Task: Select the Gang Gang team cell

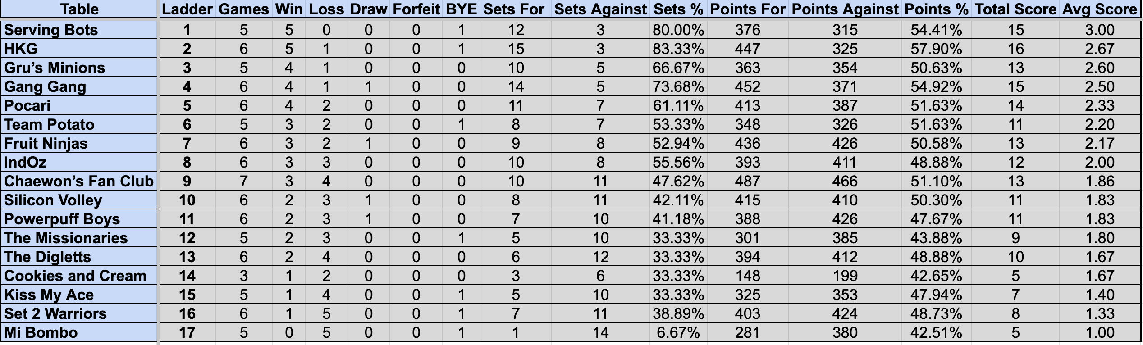Action: (x=79, y=86)
